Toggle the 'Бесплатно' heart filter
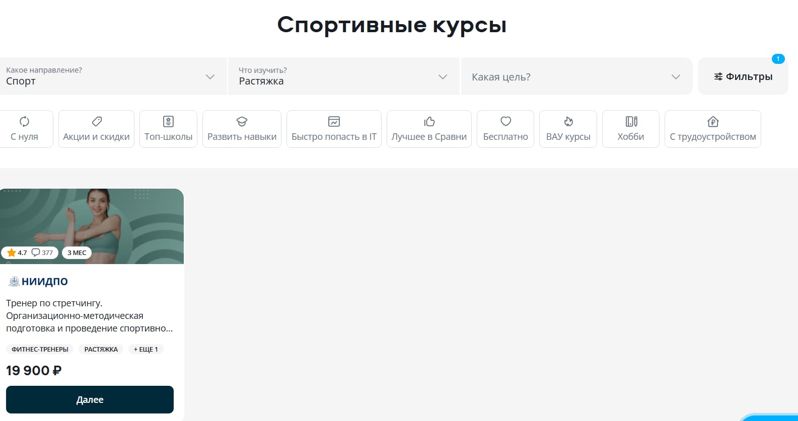 pyautogui.click(x=505, y=129)
